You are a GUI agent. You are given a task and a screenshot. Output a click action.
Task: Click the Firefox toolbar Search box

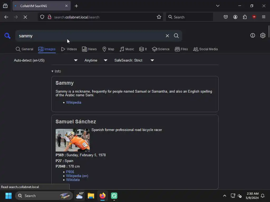coord(189,17)
